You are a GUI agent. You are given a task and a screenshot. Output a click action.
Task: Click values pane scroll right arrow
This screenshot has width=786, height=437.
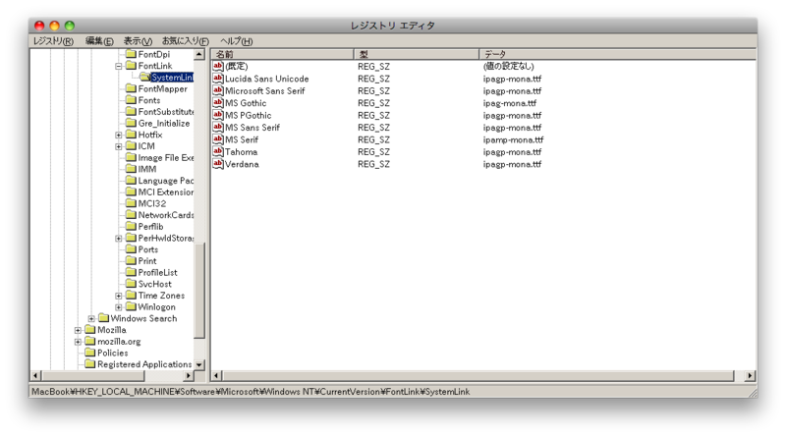pyautogui.click(x=750, y=375)
